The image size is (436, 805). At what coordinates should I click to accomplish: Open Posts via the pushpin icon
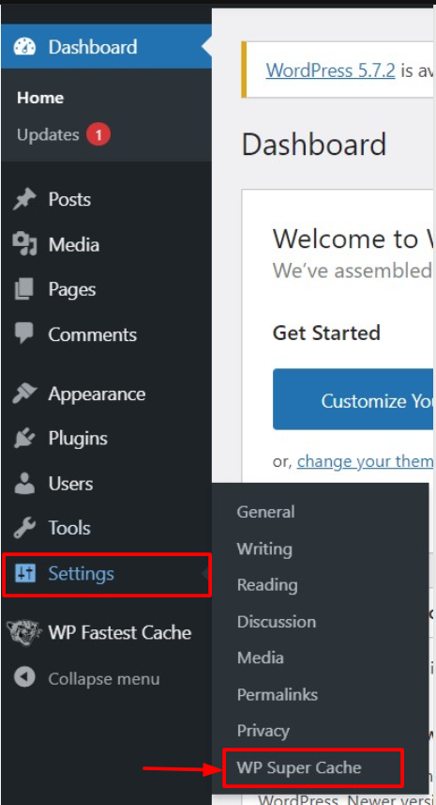[x=24, y=199]
